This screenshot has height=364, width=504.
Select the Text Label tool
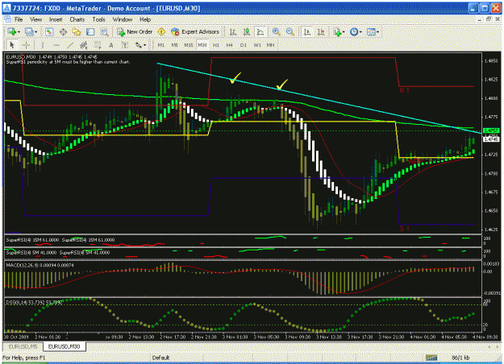(125, 45)
